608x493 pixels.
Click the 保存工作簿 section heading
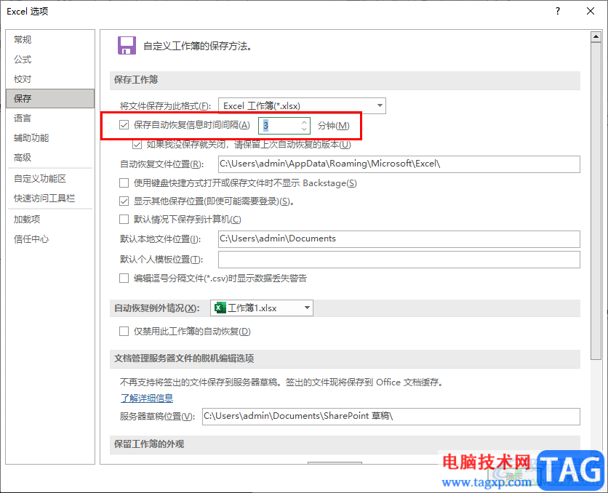pyautogui.click(x=136, y=80)
